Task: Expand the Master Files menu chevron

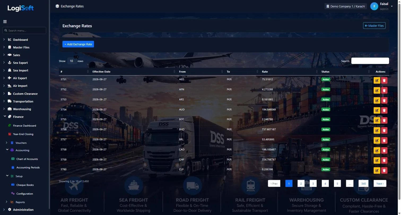Action: [4, 47]
